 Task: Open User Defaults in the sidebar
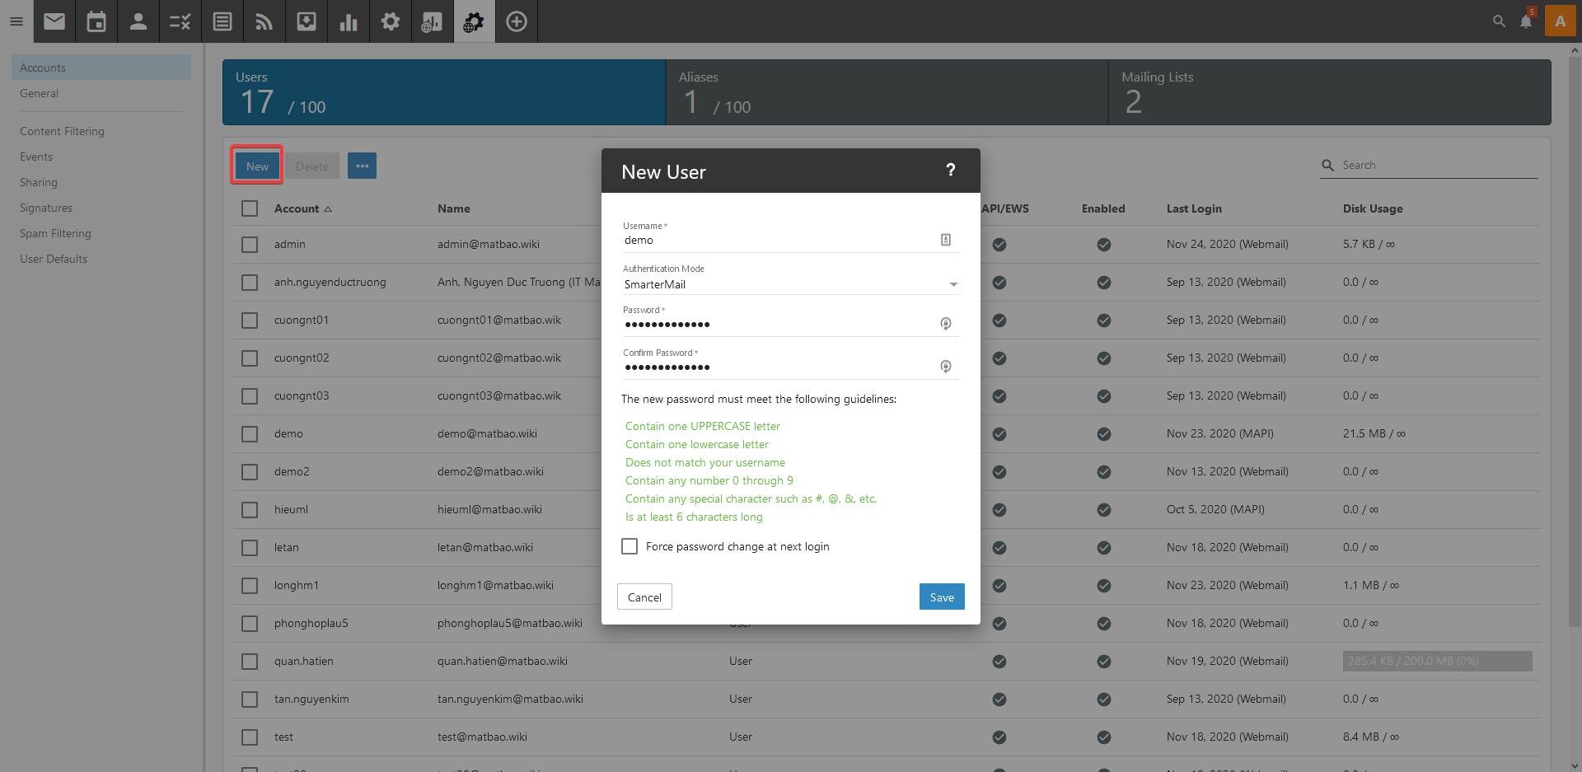coord(54,259)
